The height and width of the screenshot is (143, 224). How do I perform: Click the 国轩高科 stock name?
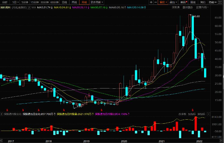5,8
